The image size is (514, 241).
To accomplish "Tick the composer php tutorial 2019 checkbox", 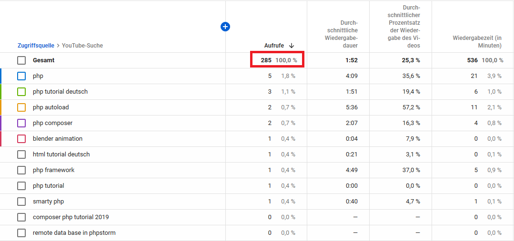I will click(21, 217).
